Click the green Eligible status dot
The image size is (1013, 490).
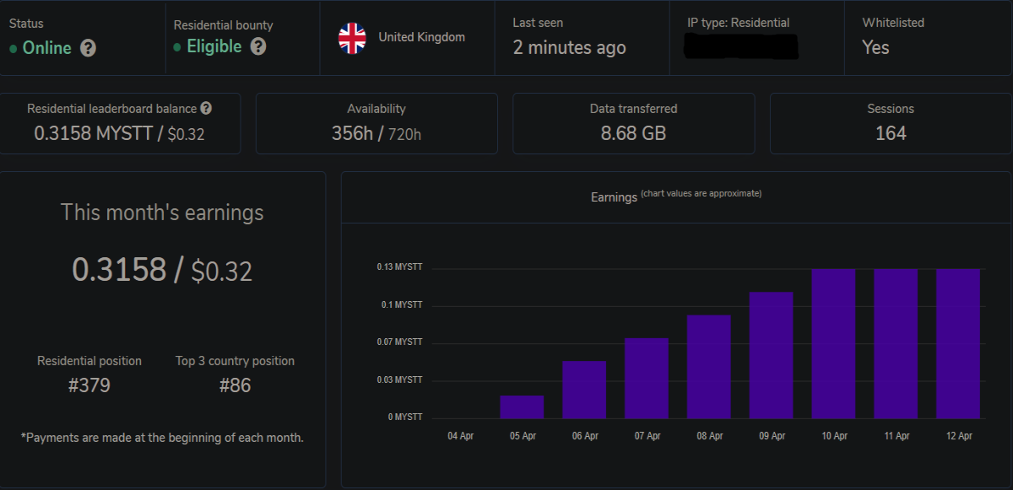[x=176, y=47]
